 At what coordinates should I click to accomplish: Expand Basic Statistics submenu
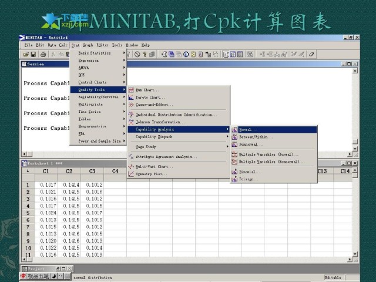[98, 53]
